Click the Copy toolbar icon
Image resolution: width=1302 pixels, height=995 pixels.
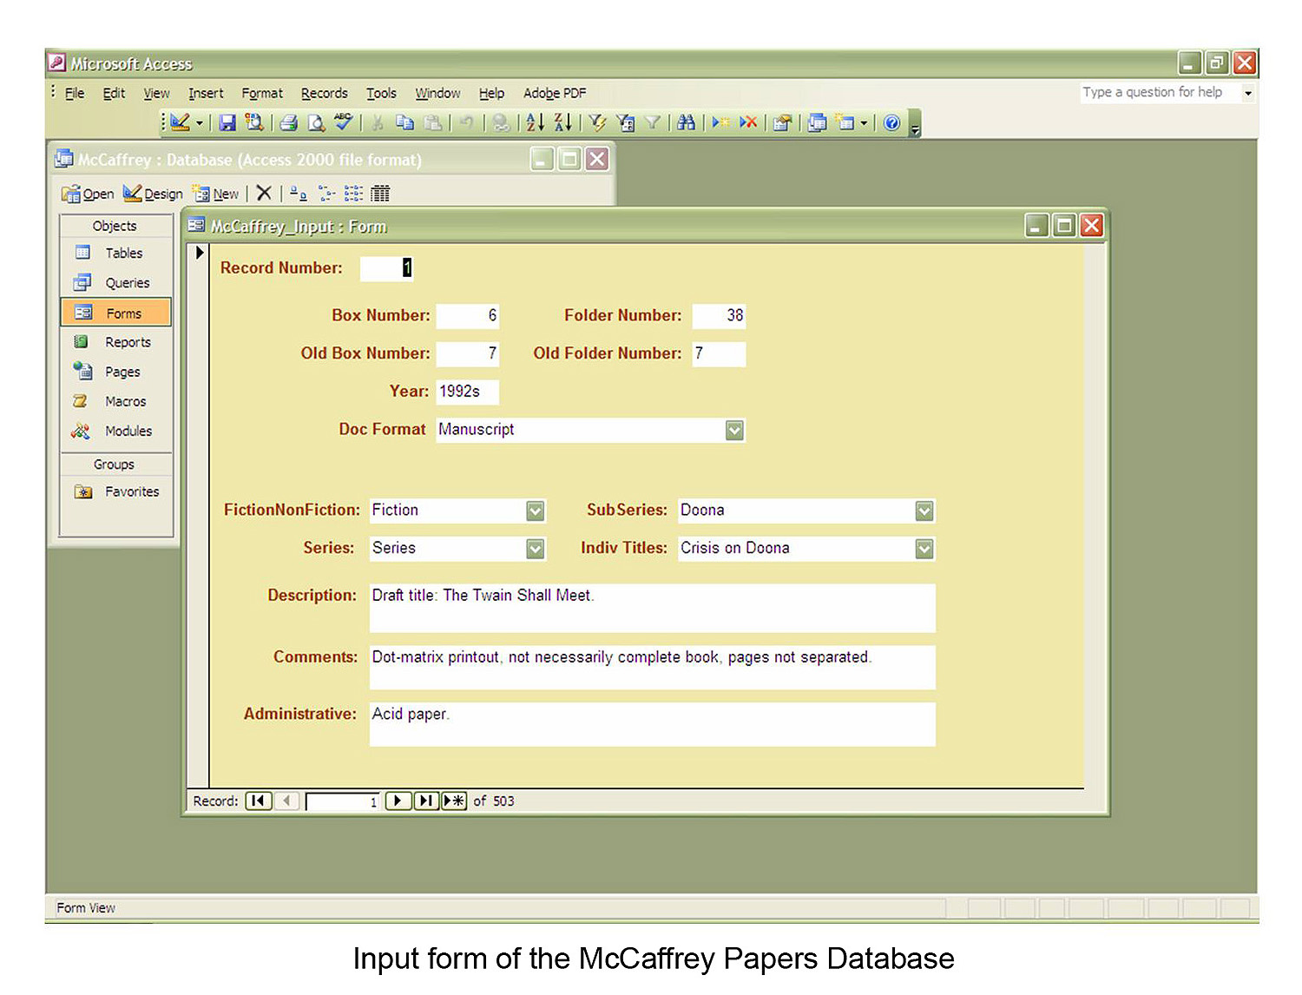click(x=404, y=123)
